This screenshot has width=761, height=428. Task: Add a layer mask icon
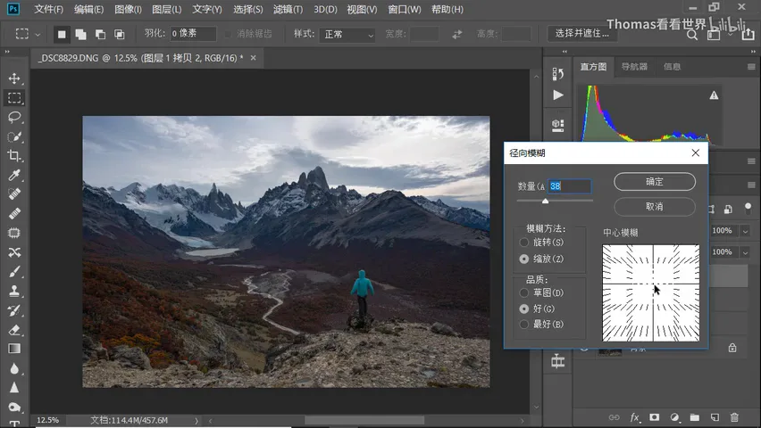[654, 417]
